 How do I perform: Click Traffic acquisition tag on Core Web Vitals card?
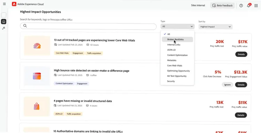94,53
